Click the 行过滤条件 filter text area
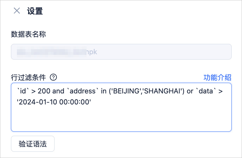Screen dimensions: 242x158 coord(121,107)
